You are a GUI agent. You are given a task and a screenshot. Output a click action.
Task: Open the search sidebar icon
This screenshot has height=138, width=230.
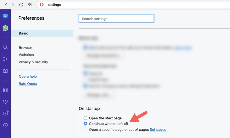click(5, 47)
